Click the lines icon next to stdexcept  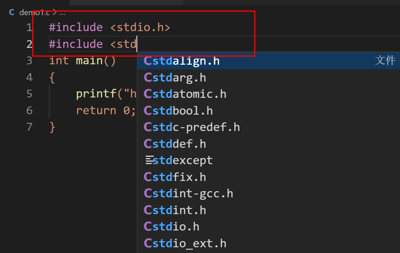(149, 160)
